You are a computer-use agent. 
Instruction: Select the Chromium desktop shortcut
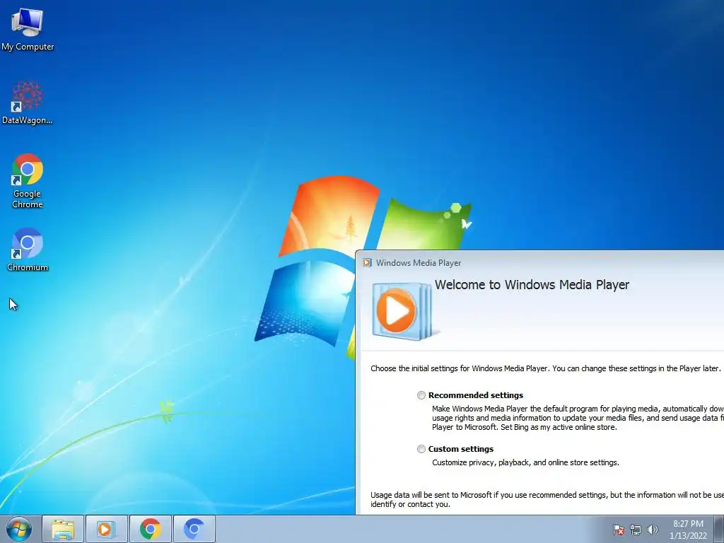click(28, 250)
